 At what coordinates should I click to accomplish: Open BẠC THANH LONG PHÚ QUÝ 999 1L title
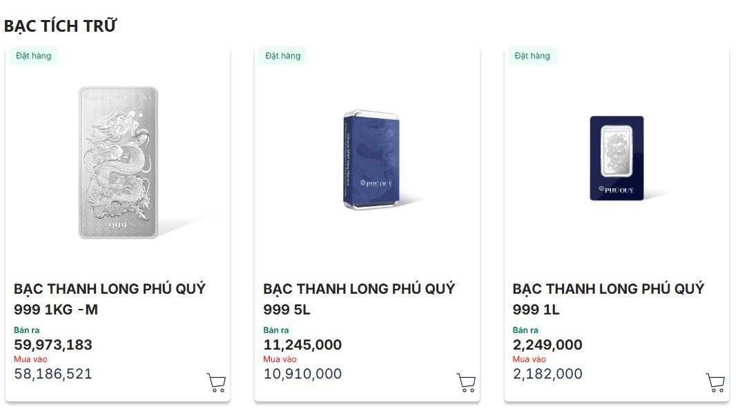(x=609, y=299)
